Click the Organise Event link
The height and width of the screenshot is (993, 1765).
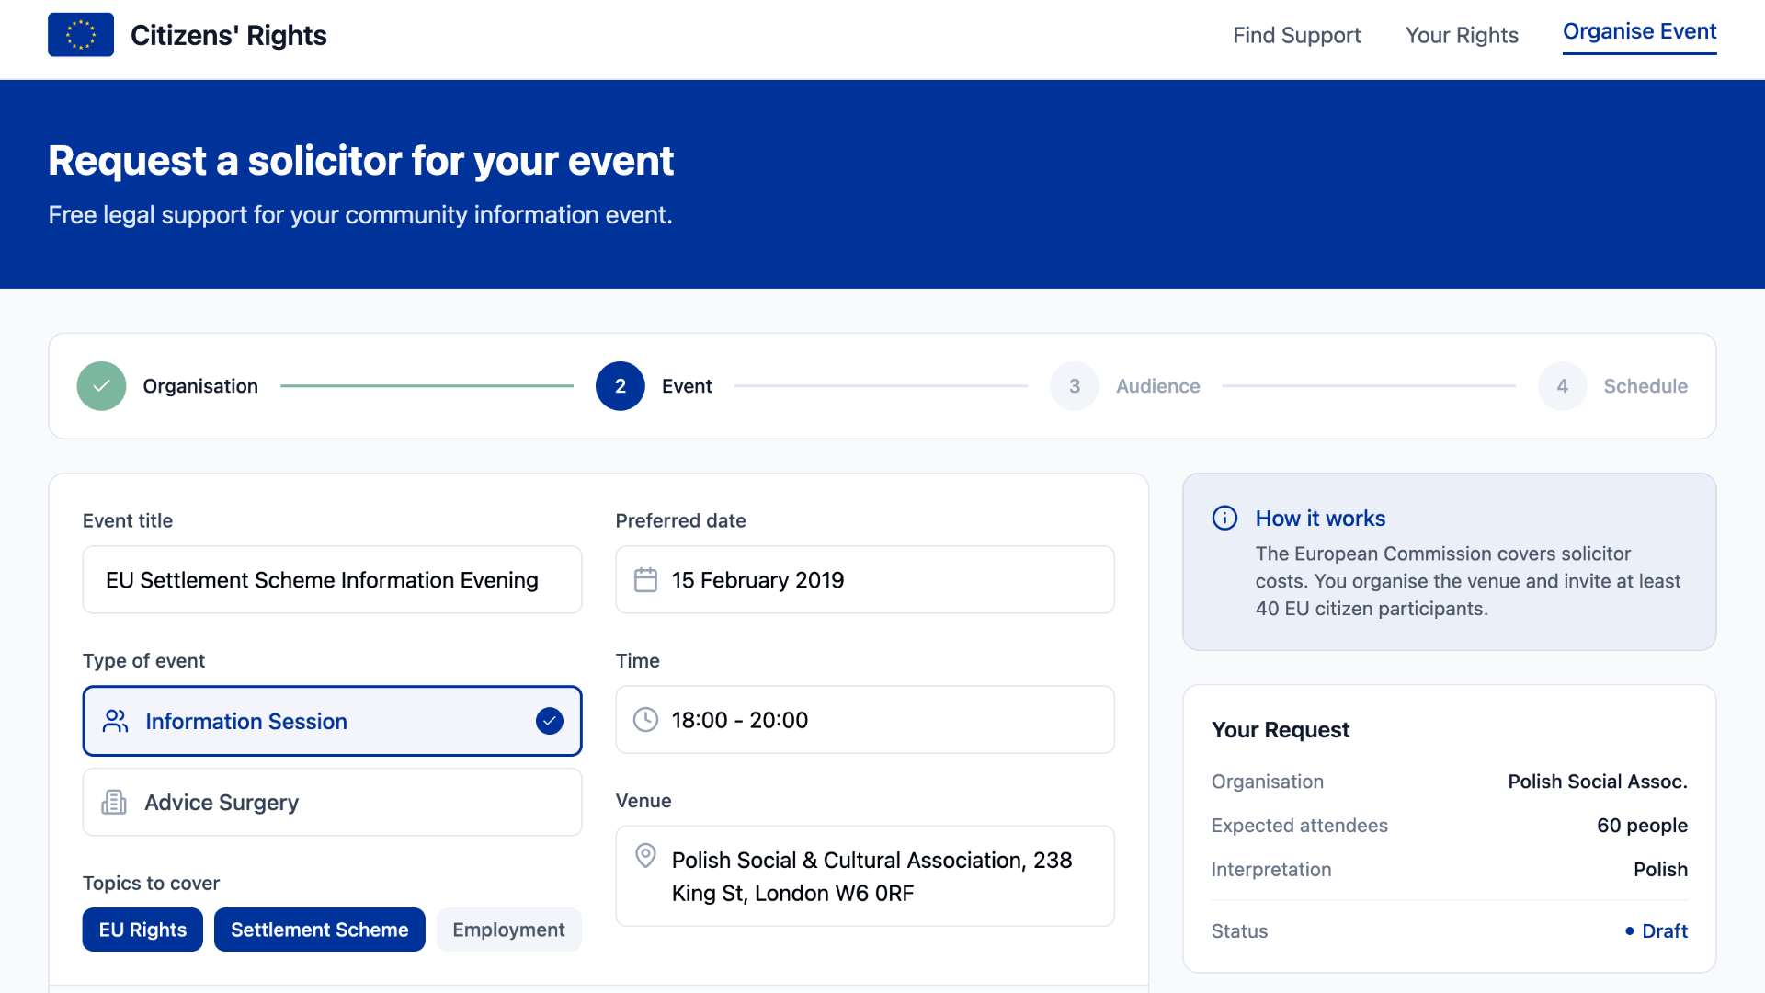click(1639, 31)
